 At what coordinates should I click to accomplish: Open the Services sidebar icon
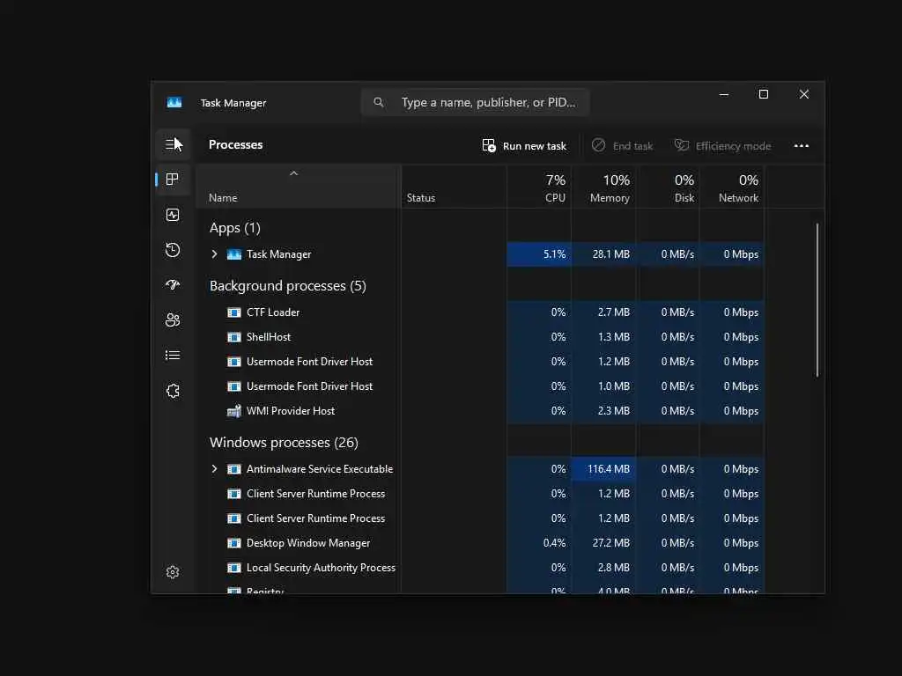172,391
